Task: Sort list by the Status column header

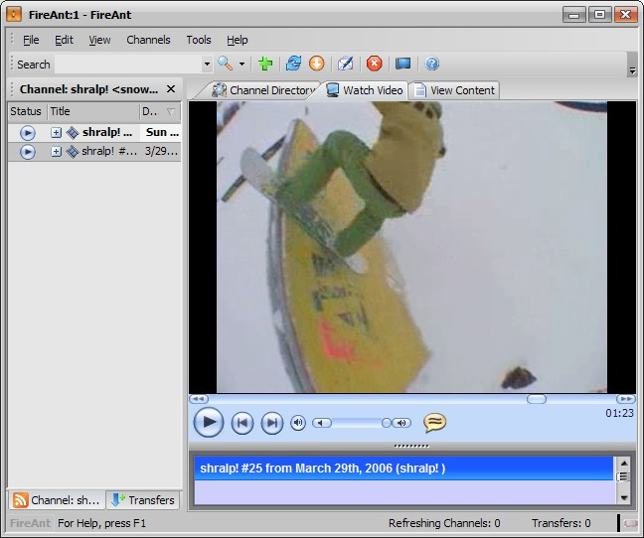Action: pos(27,111)
